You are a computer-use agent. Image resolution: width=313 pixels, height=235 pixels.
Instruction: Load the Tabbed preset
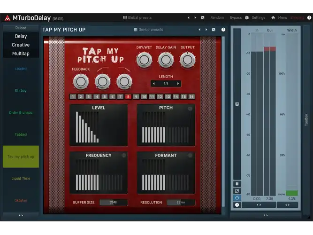point(21,134)
